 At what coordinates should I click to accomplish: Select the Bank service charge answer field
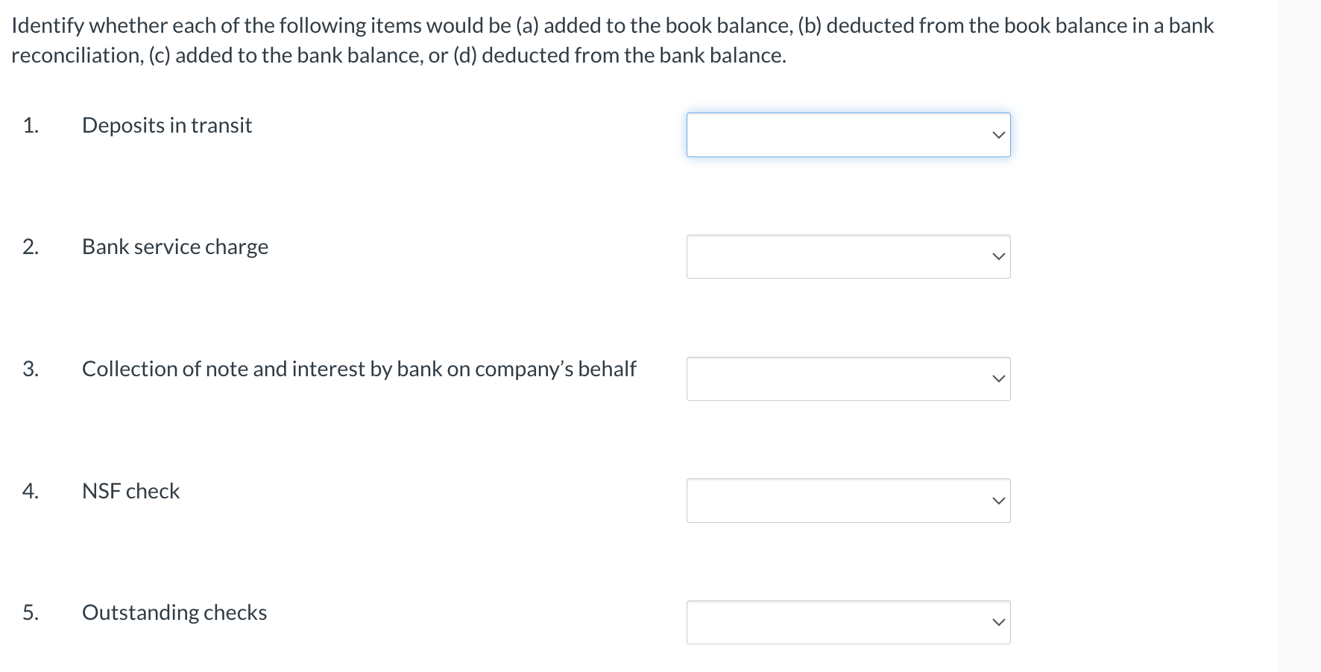[x=820, y=256]
